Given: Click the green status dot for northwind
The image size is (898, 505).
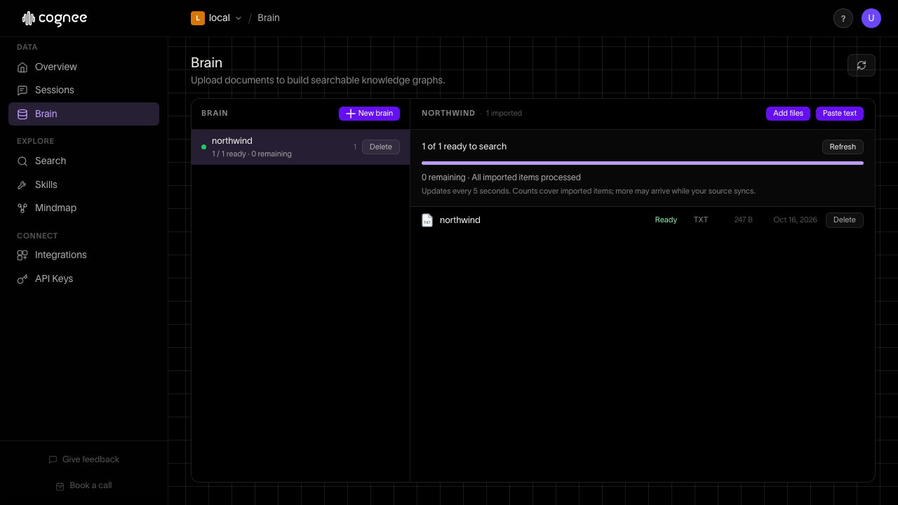Looking at the screenshot, I should pyautogui.click(x=203, y=147).
